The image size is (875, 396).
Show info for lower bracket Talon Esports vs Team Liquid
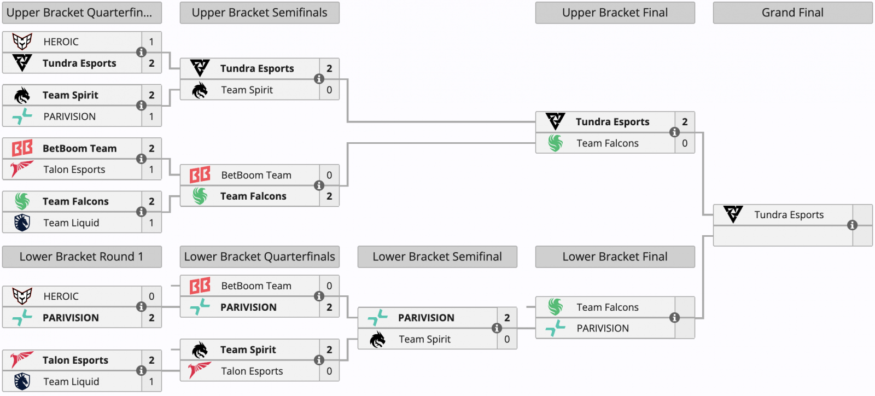[141, 370]
